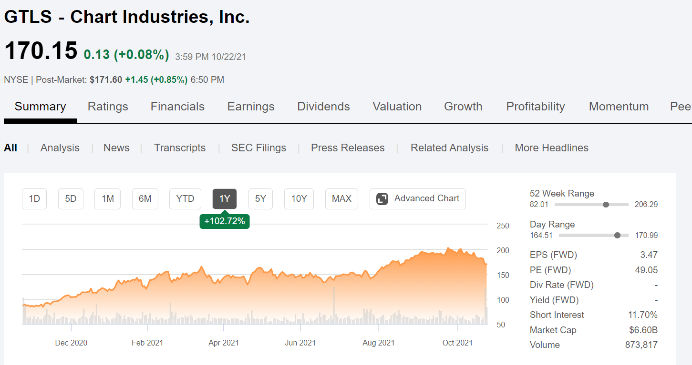The height and width of the screenshot is (365, 692).
Task: Switch chart to 5Y view
Action: coord(260,198)
